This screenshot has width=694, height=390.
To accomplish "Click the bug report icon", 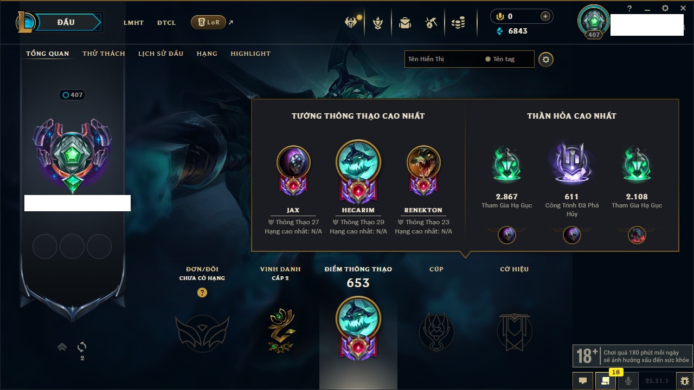I will pos(684,381).
